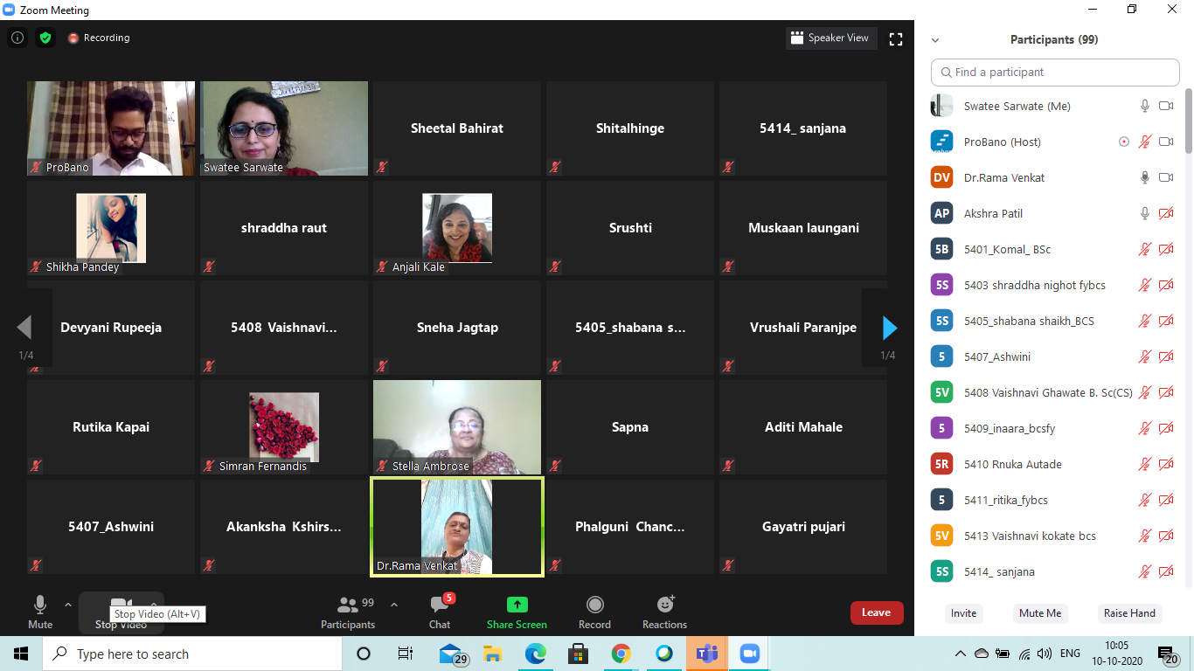Screen dimensions: 1194x671
Task: Collapse the Participants panel chevron
Action: (x=935, y=40)
